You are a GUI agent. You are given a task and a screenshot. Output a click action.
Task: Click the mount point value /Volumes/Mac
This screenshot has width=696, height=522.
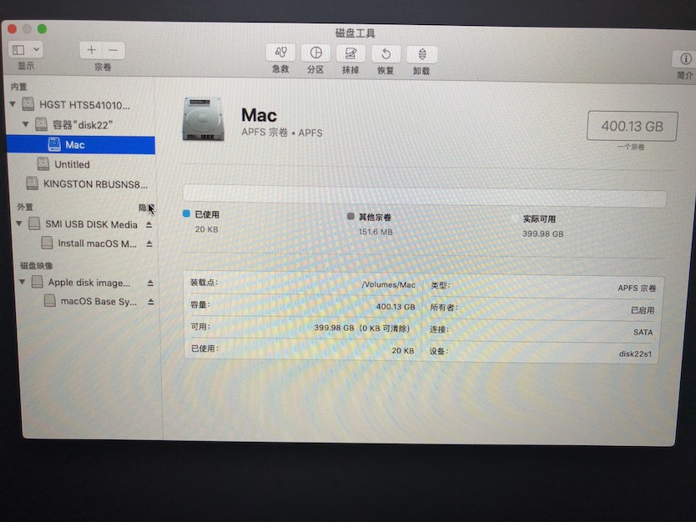pyautogui.click(x=388, y=284)
